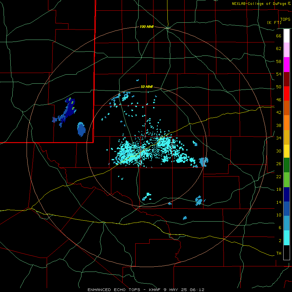Choose the cyan legend swatch
This screenshot has width=292, height=292.
pyautogui.click(x=286, y=238)
